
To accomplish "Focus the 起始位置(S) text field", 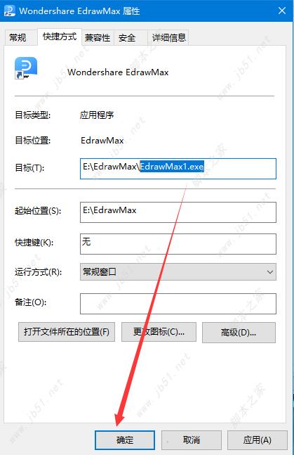I will pyautogui.click(x=178, y=212).
